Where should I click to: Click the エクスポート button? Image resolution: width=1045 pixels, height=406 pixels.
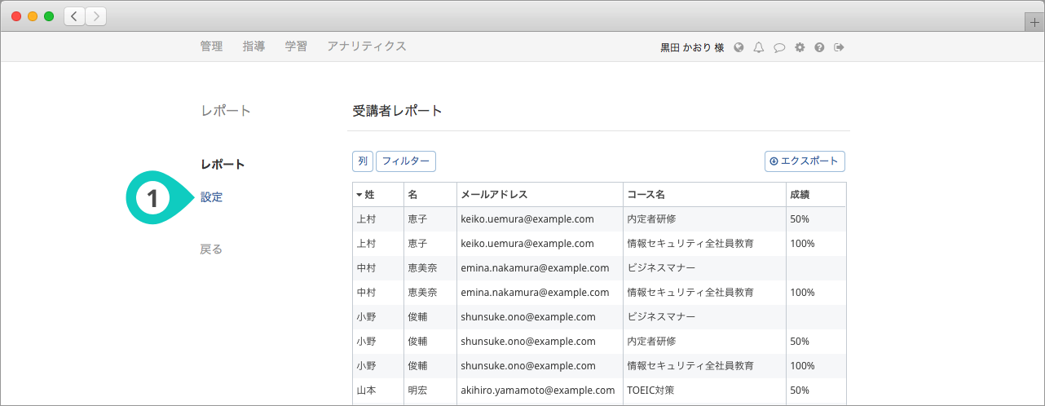805,161
